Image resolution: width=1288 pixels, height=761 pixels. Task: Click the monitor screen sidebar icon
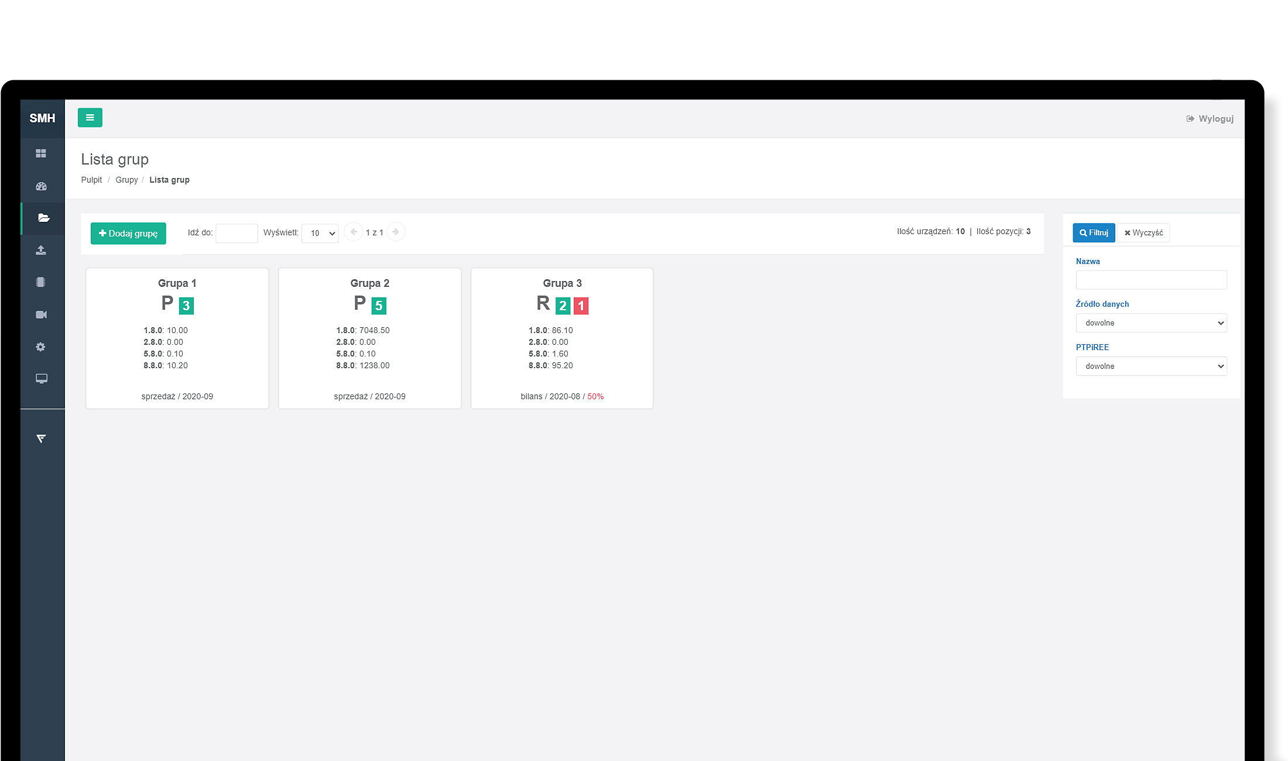pyautogui.click(x=41, y=379)
